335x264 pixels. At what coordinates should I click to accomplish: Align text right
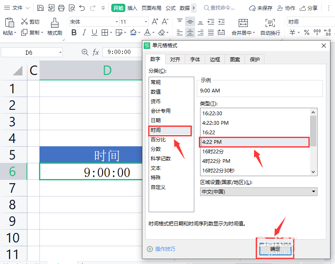(x=201, y=33)
